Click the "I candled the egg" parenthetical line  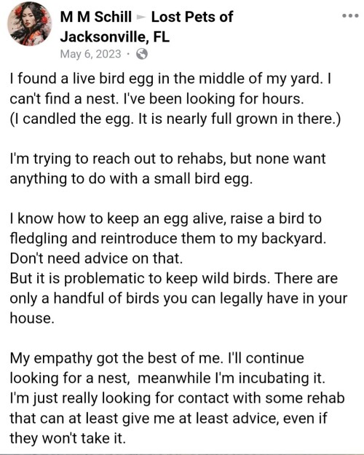click(x=175, y=119)
